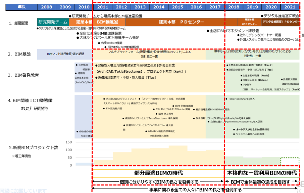Click the bullet 全店にBIMマネジメント課設置
Image resolution: width=304 pixels, height=193 pixels.
coord(233,31)
